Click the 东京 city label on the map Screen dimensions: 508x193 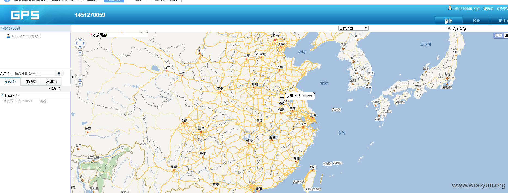[x=447, y=74]
